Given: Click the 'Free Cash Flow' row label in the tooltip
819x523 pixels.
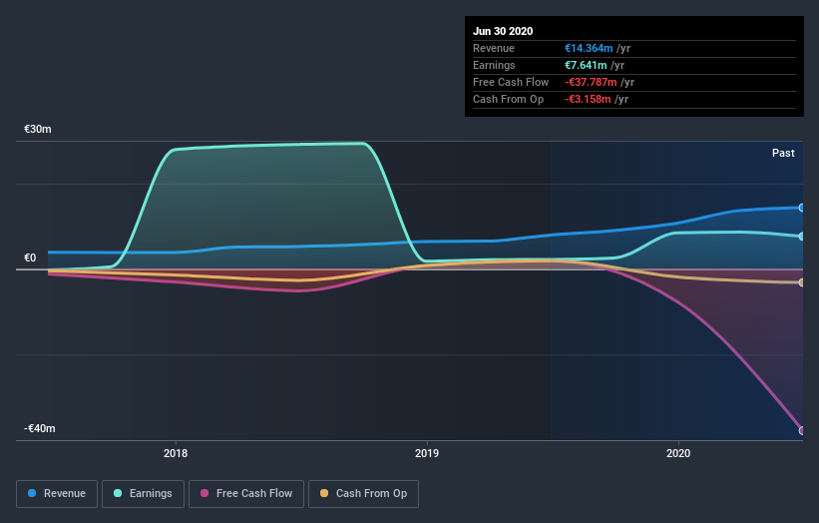Looking at the screenshot, I should pos(511,82).
